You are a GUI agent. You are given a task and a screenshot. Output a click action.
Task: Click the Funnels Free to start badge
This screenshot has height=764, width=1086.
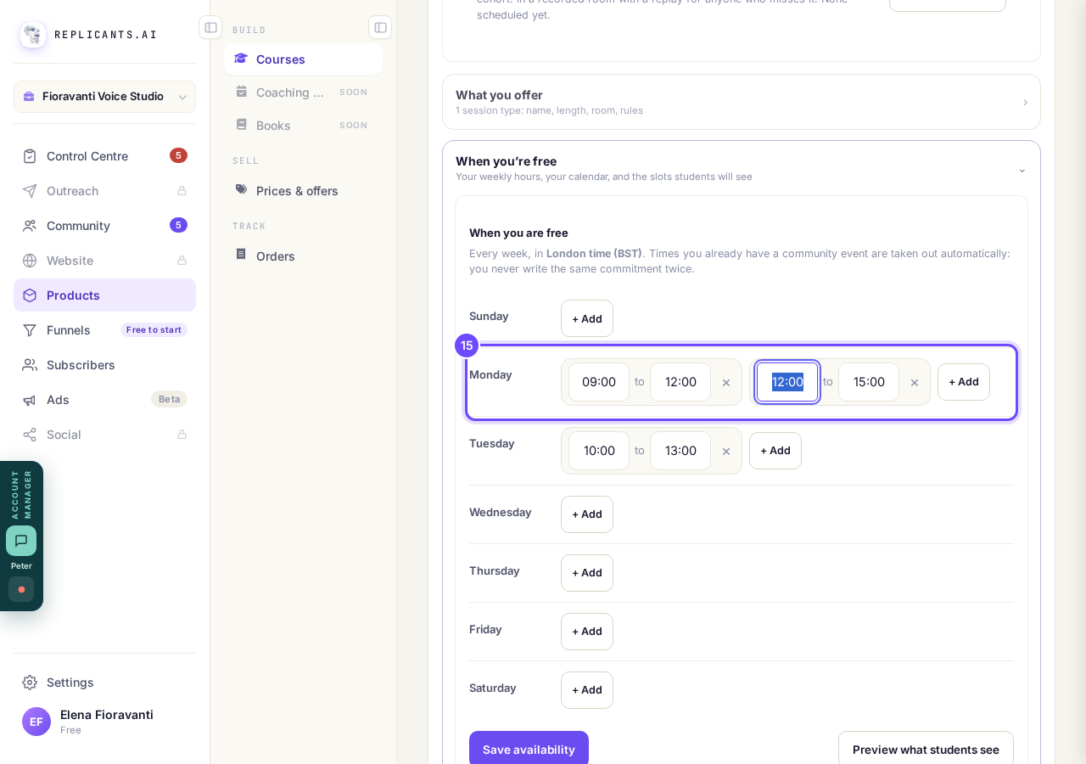click(x=154, y=330)
